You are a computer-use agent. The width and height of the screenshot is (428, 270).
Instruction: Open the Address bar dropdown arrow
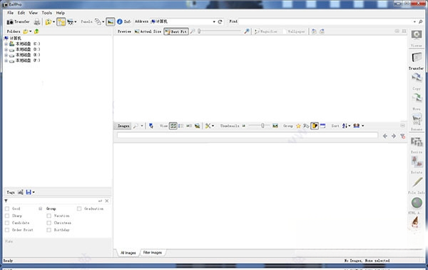(x=214, y=21)
